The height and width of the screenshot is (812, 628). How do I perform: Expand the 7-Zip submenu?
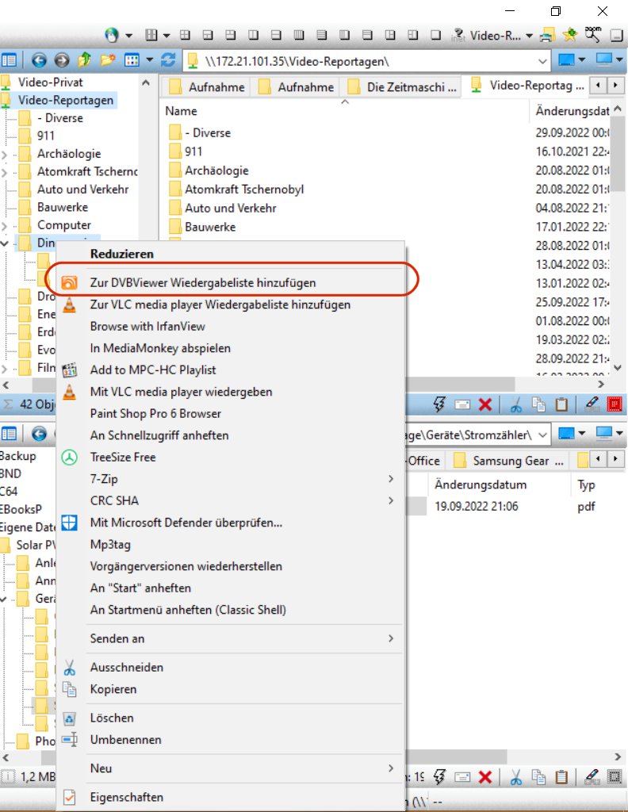click(x=391, y=479)
